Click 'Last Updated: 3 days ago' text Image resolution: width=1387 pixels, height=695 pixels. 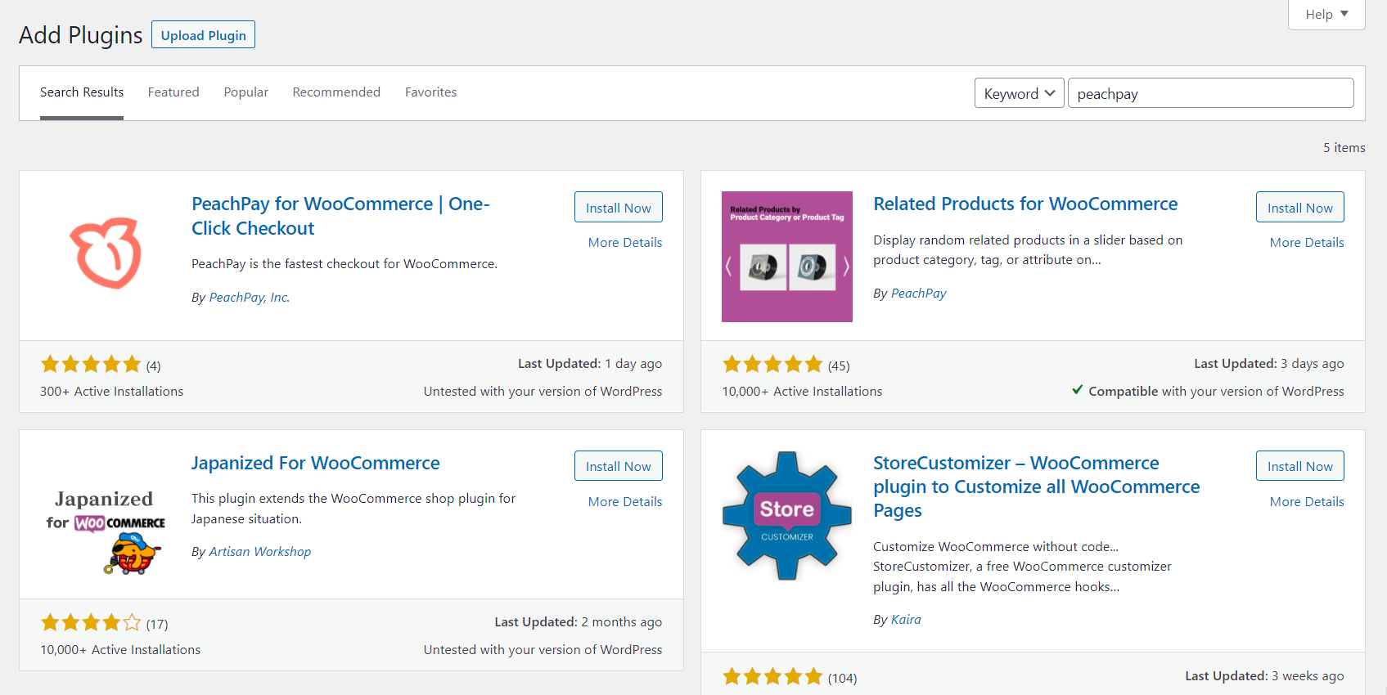click(x=1269, y=364)
